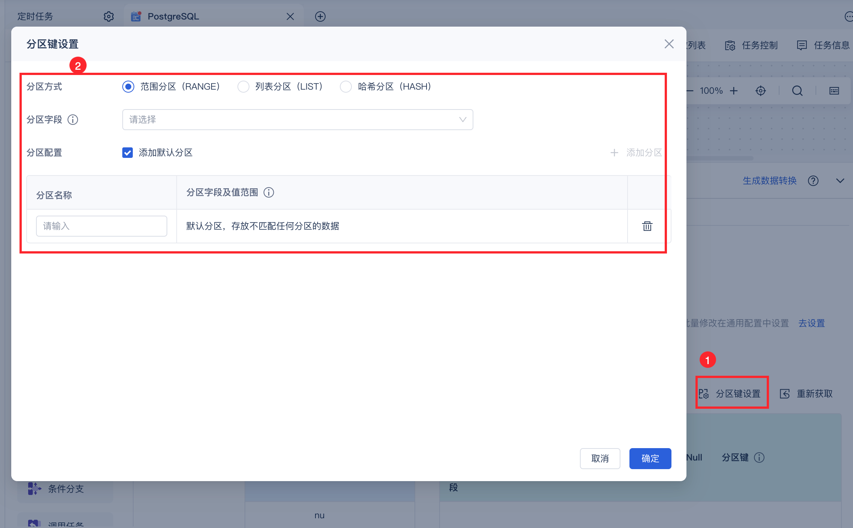The height and width of the screenshot is (528, 853).
Task: Click the magnifier search icon in canvas toolbar
Action: point(797,91)
